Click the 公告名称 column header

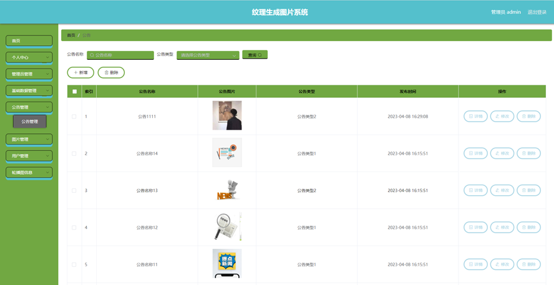[147, 92]
